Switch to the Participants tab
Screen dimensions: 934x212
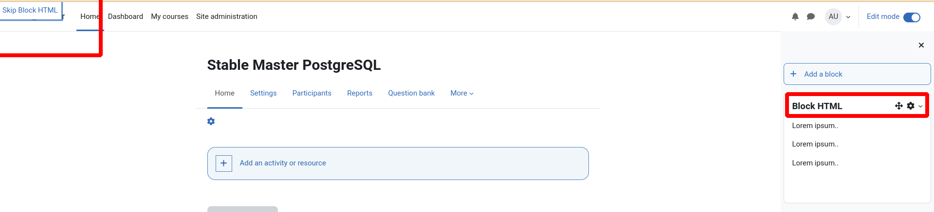[x=312, y=93]
